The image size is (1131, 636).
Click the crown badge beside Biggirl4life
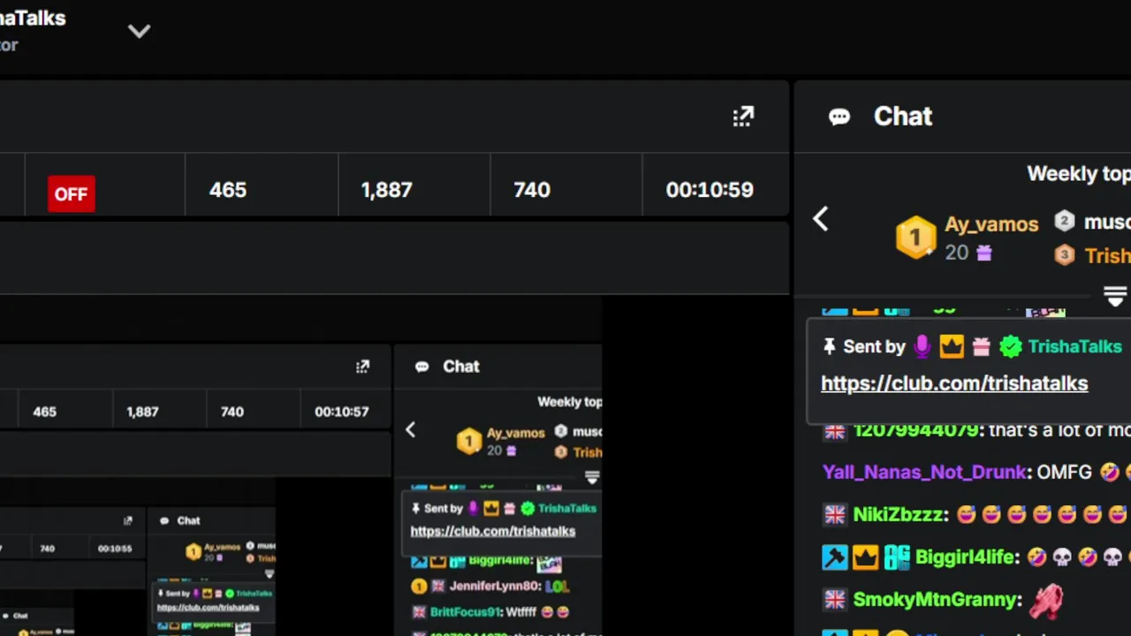coord(865,557)
